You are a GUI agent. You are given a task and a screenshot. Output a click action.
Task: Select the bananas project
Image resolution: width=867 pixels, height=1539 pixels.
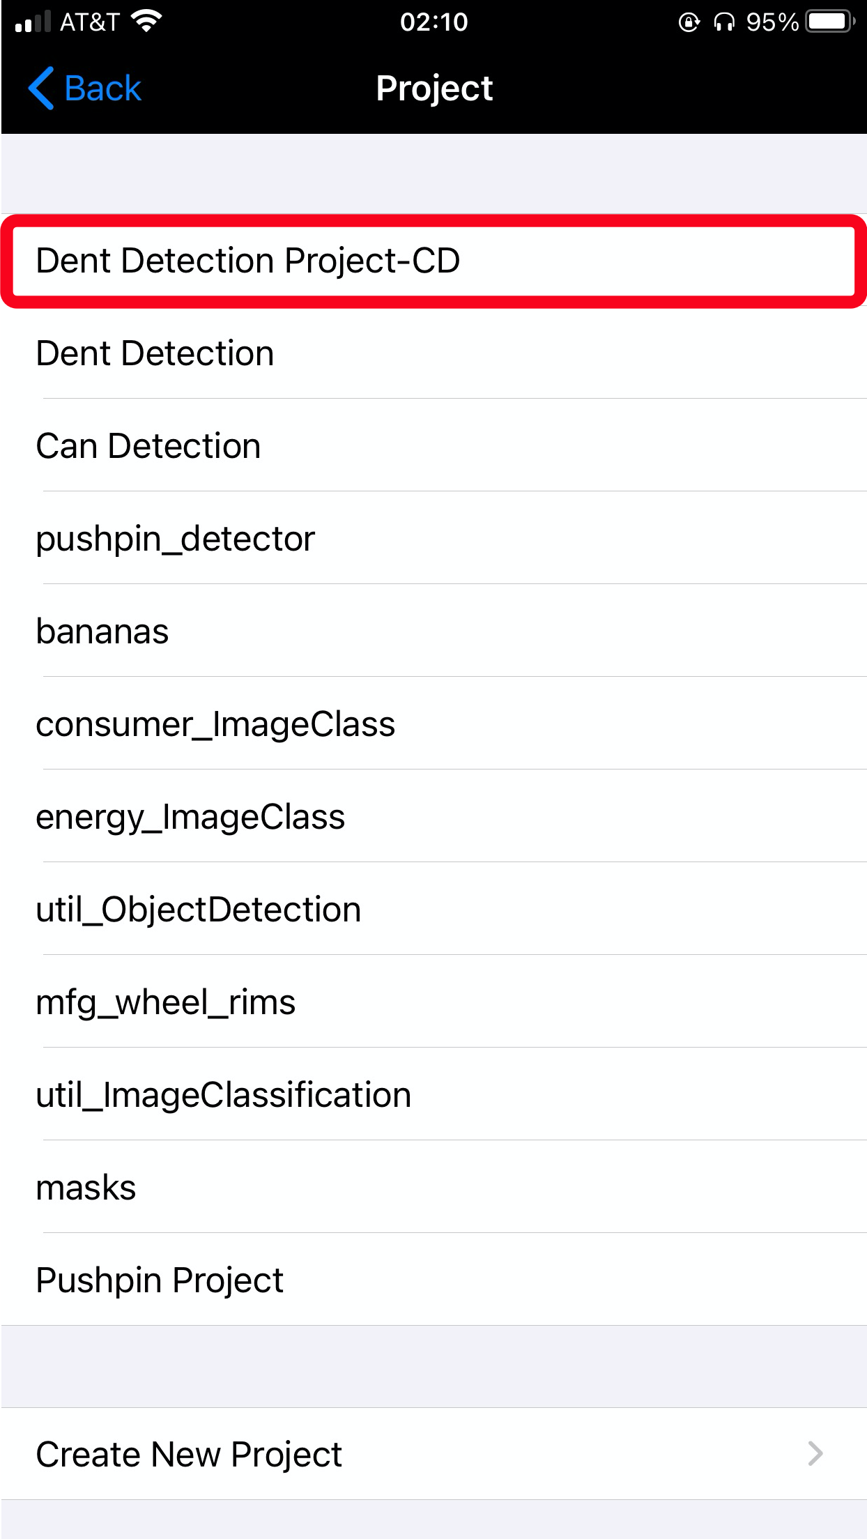pos(433,631)
